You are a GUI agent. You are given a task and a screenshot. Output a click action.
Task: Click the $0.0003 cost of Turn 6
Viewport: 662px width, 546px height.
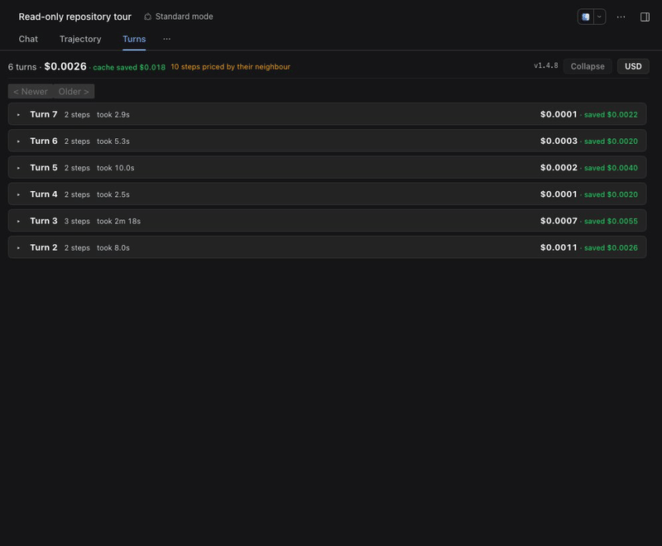[x=559, y=141]
